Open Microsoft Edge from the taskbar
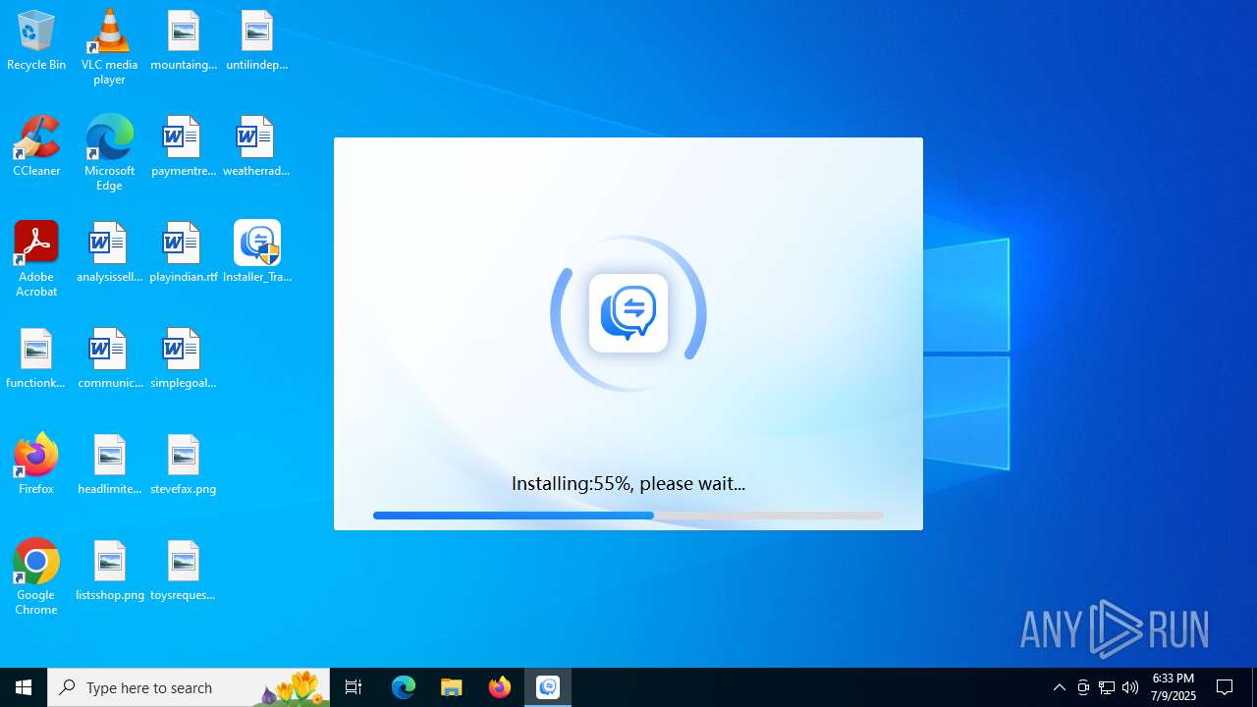This screenshot has height=707, width=1257. tap(404, 687)
